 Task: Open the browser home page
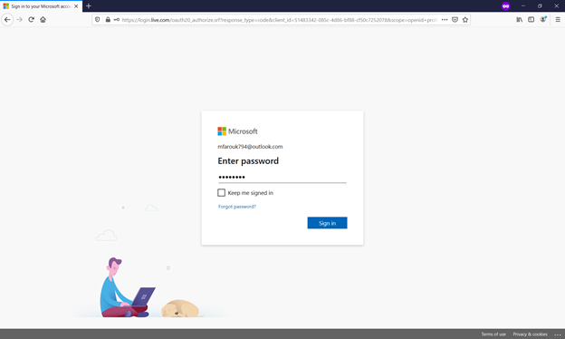pyautogui.click(x=43, y=19)
